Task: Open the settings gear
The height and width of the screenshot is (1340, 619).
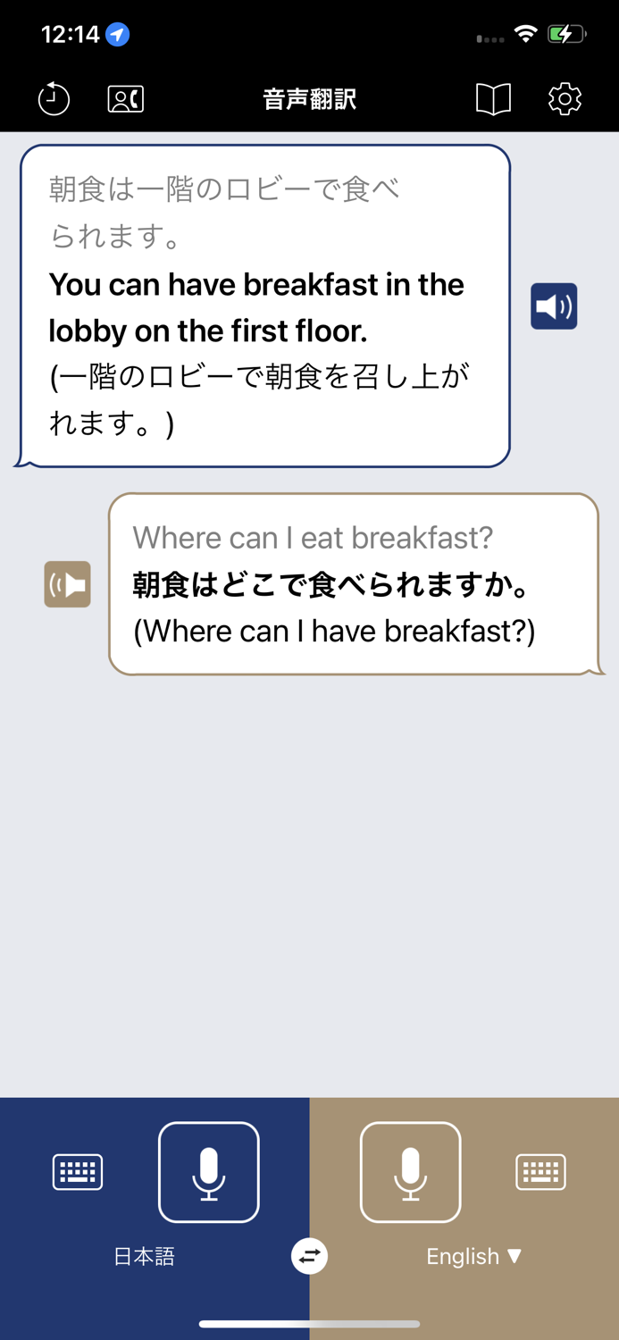Action: click(x=565, y=98)
